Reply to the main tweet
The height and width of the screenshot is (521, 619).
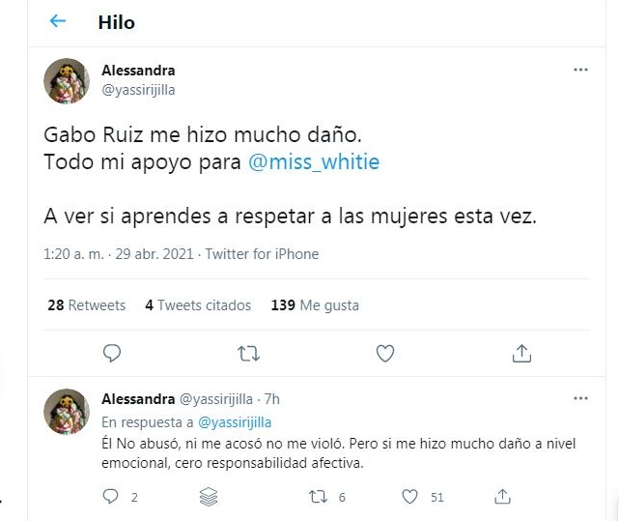pyautogui.click(x=112, y=353)
